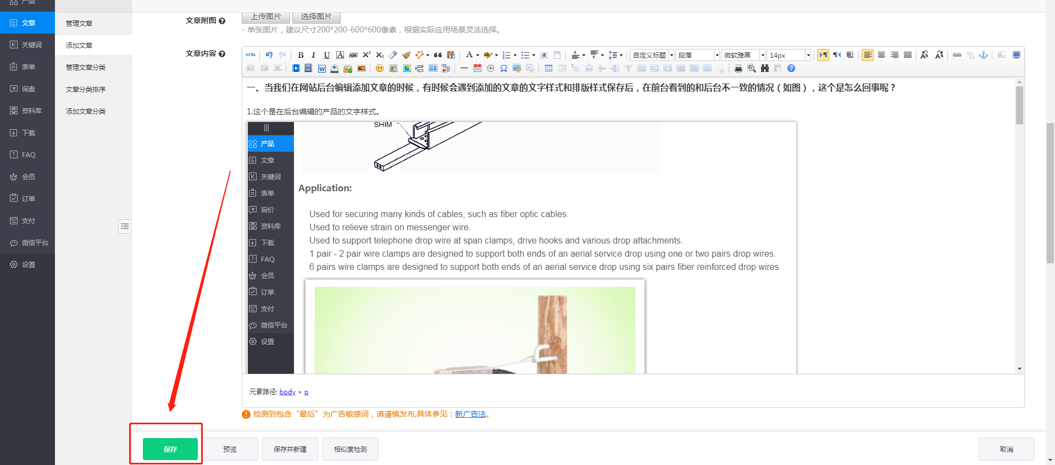Viewport: 1055px width, 465px height.
Task: Insert a table into the article
Action: coord(548,68)
